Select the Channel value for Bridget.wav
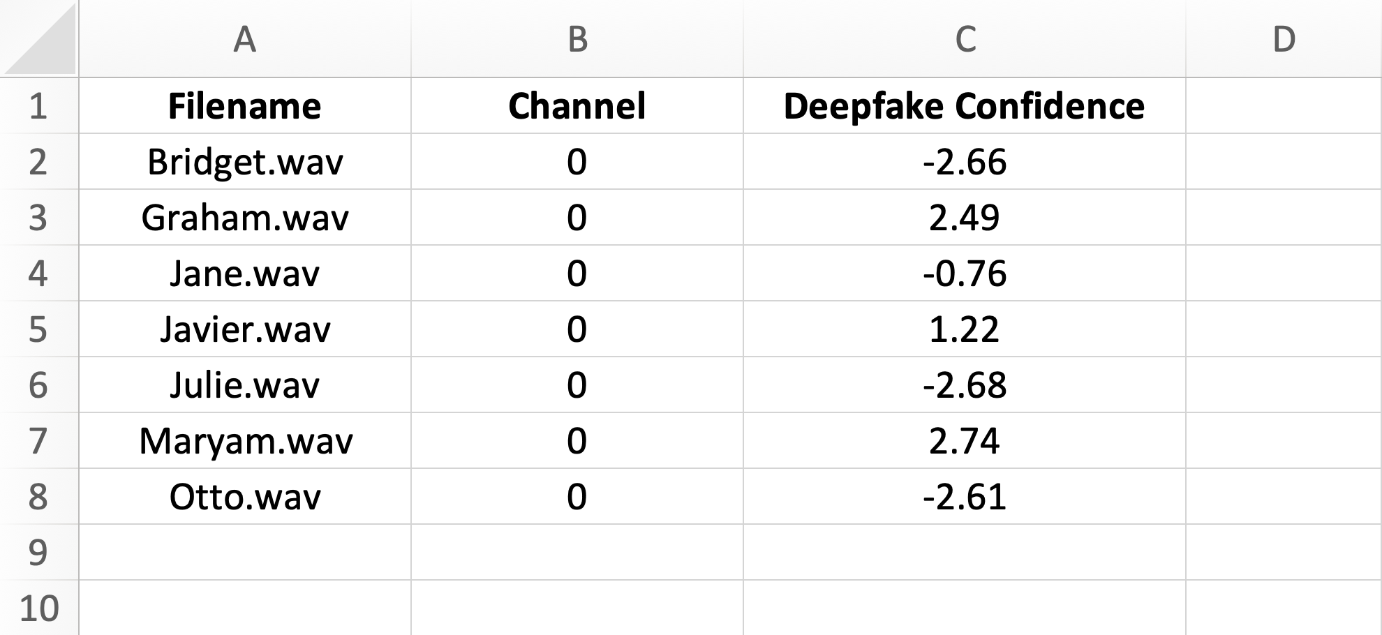The height and width of the screenshot is (635, 1382). 577,161
